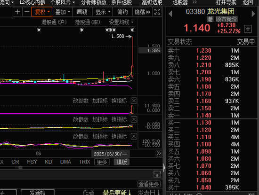Click 换指标 in first indicator panel
Screen dimensions: 259x195
point(119,101)
